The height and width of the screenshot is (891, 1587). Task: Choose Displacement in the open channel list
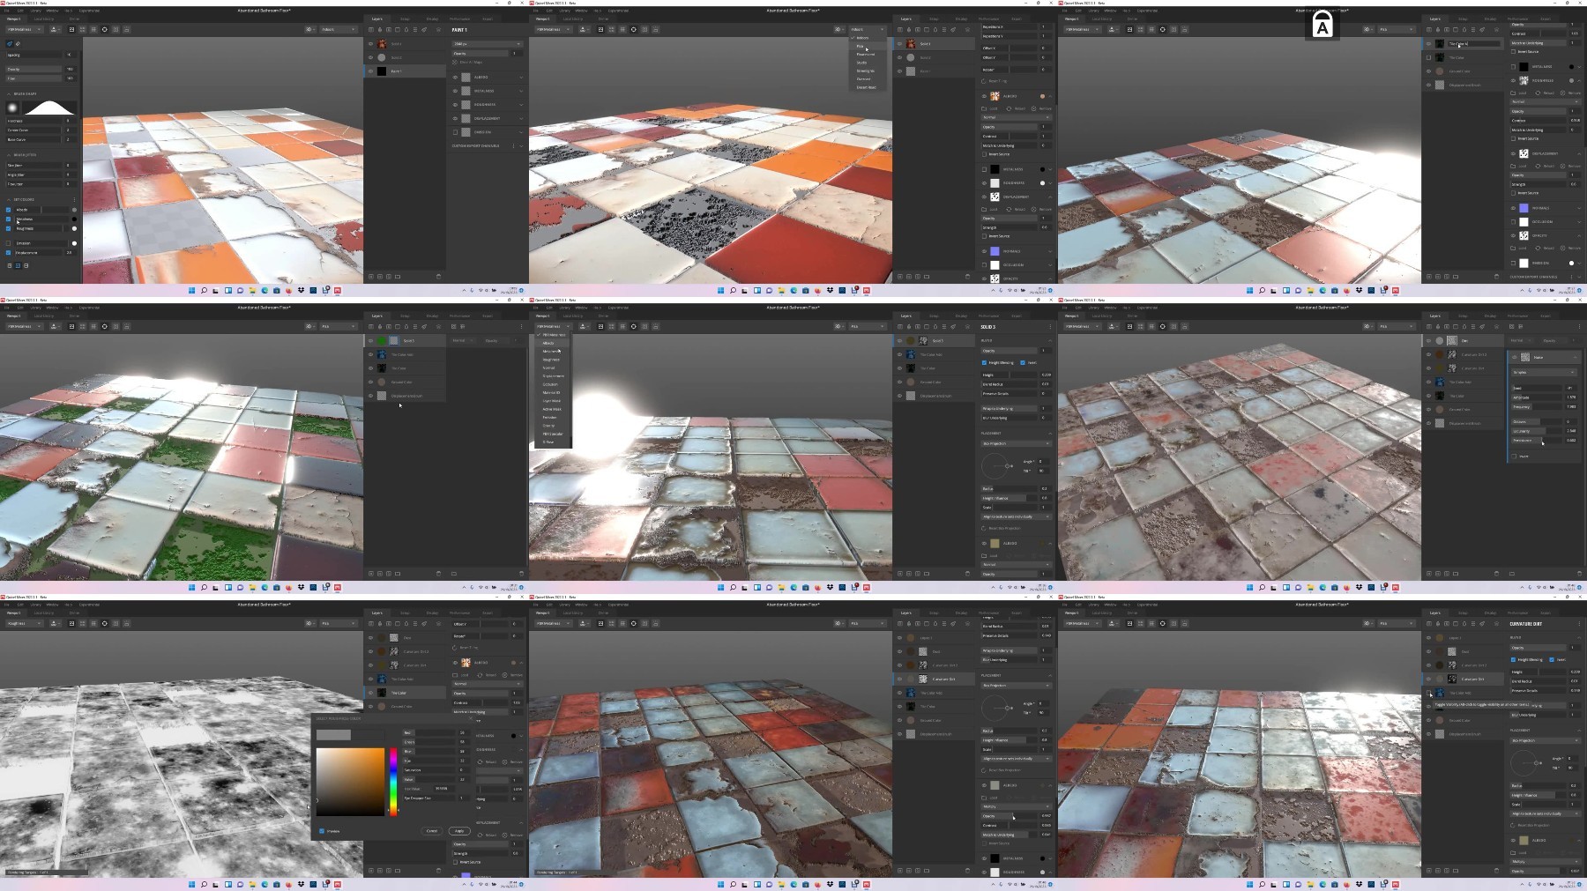point(553,376)
